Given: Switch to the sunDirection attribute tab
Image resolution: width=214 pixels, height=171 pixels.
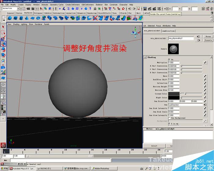Looking at the screenshot, I should (168, 31).
